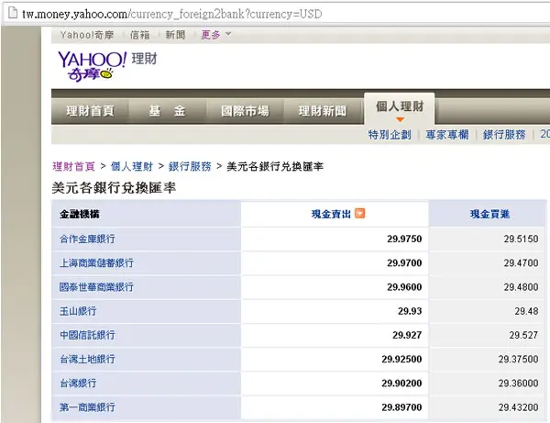The width and height of the screenshot is (550, 423).
Task: Open the 銀行服務 submenu link
Action: (x=504, y=135)
